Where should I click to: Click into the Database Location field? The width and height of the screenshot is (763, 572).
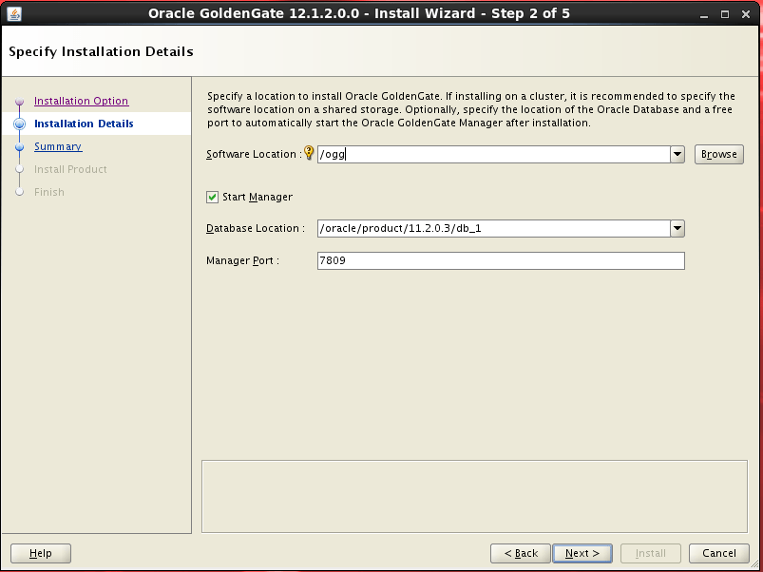coord(493,229)
